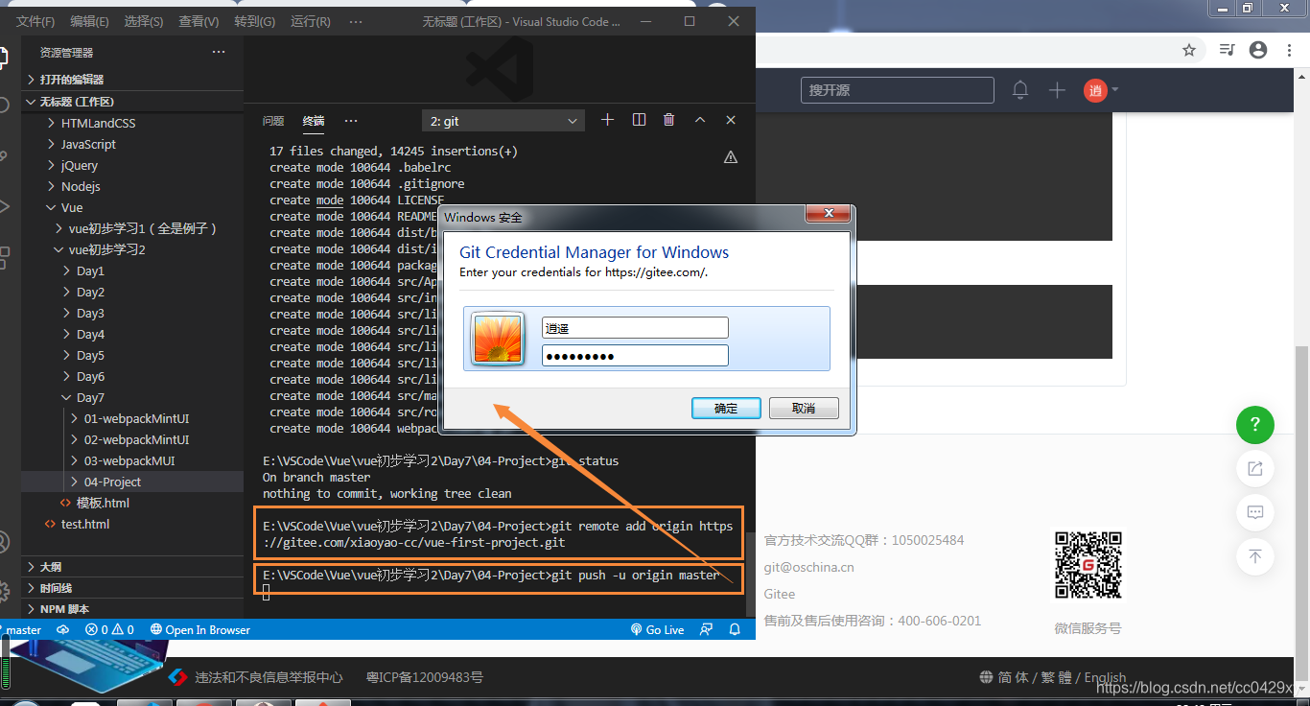Click Gitee plus create icon
Viewport: 1310px width, 706px height.
click(1057, 89)
